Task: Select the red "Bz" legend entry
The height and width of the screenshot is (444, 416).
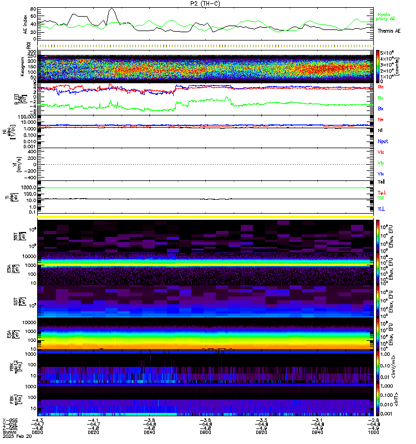Action: pyautogui.click(x=381, y=87)
